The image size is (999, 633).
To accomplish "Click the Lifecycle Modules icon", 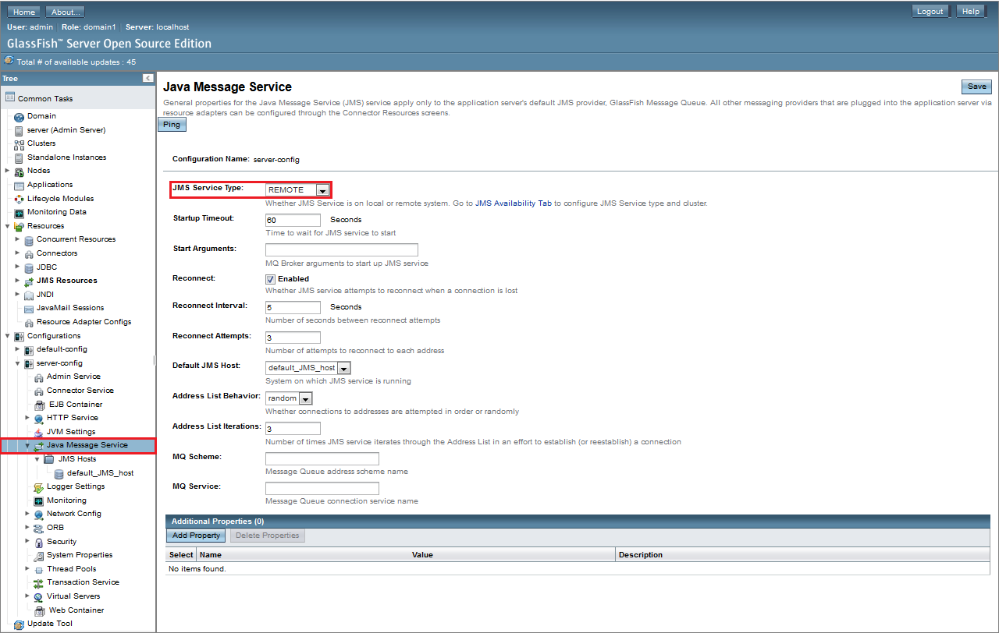I will point(20,199).
